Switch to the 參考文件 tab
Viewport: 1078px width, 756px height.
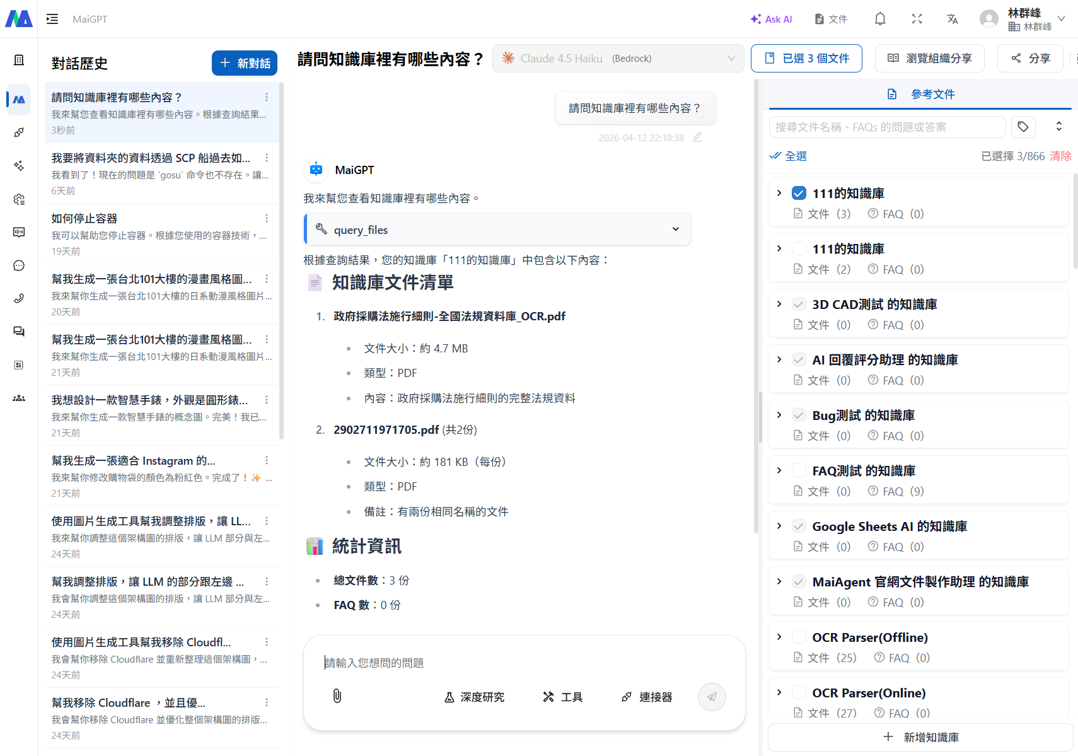[x=932, y=93]
